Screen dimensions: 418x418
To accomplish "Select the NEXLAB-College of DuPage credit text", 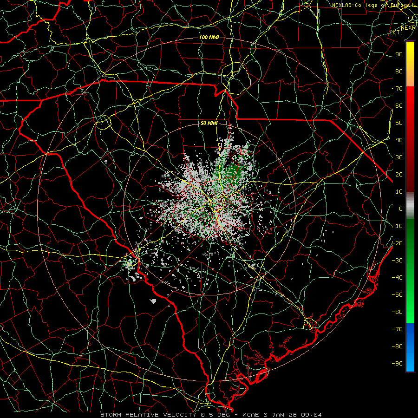I will 374,5.
